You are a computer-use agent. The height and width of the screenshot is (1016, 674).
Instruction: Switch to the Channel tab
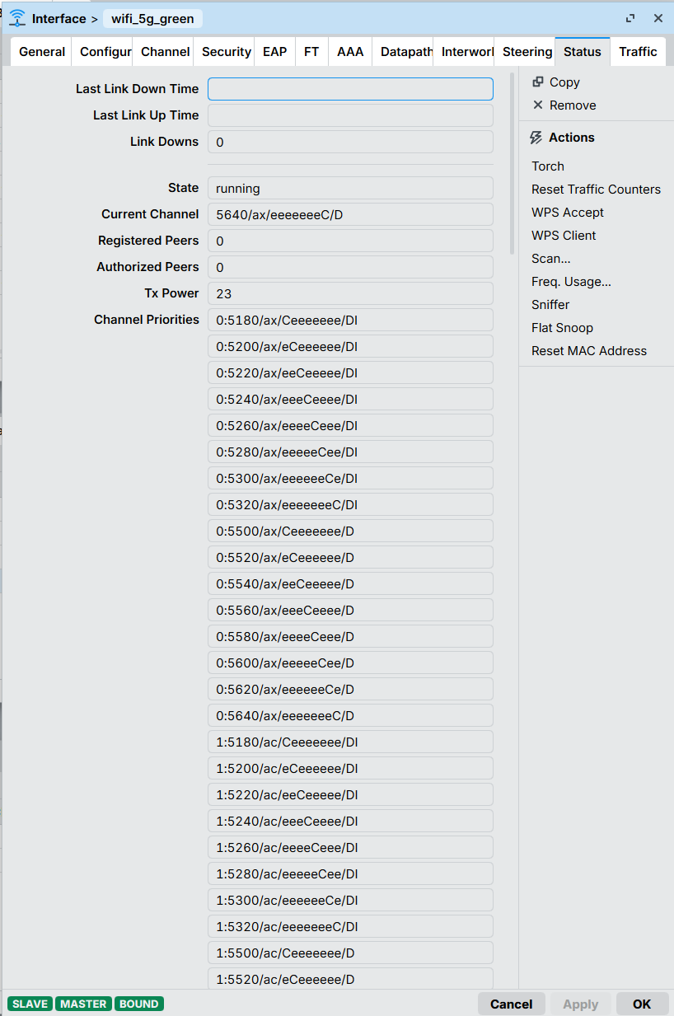click(x=163, y=51)
